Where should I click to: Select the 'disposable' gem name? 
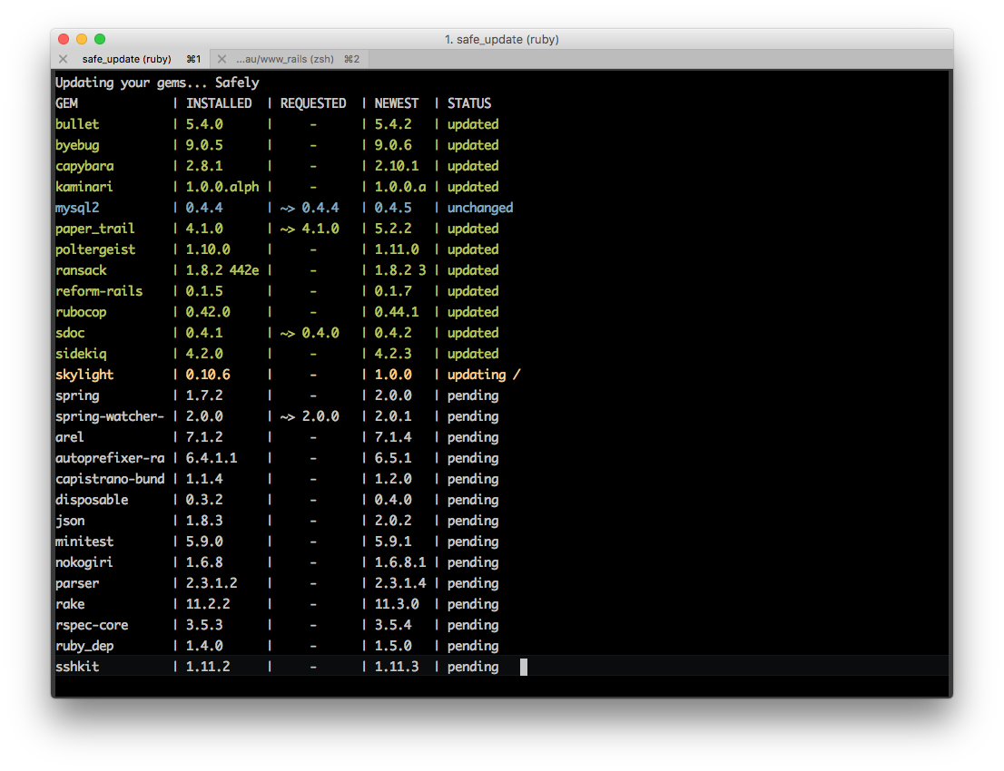pyautogui.click(x=92, y=500)
